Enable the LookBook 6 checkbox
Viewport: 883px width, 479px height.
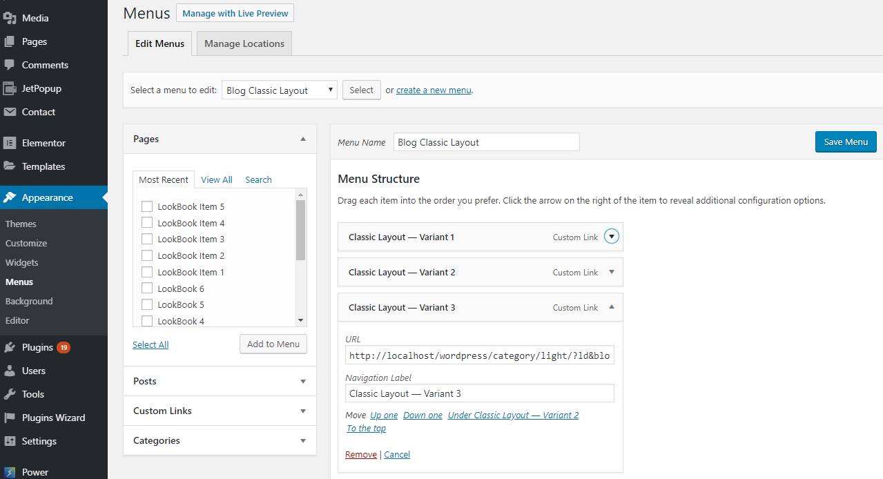pos(147,289)
